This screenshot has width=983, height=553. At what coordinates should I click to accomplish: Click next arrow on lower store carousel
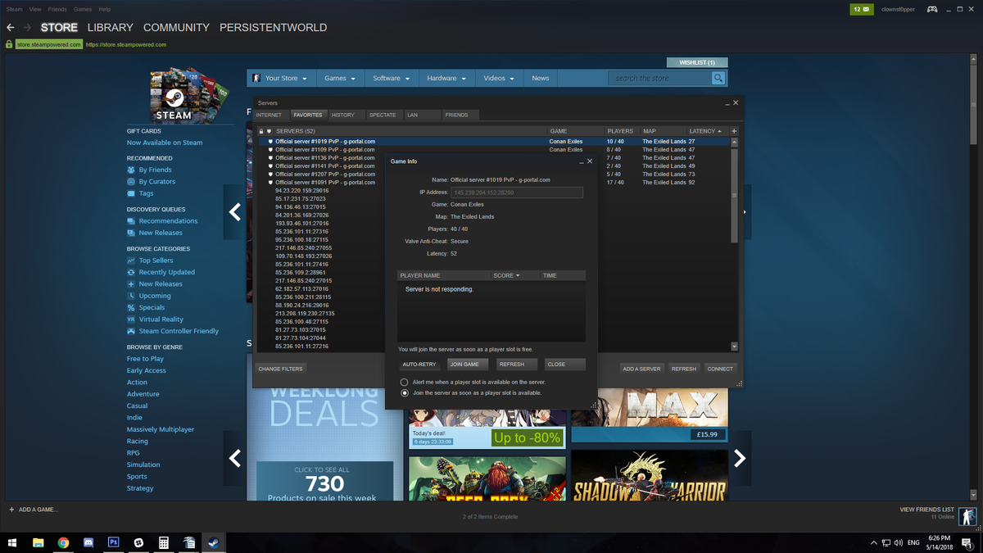(x=740, y=458)
